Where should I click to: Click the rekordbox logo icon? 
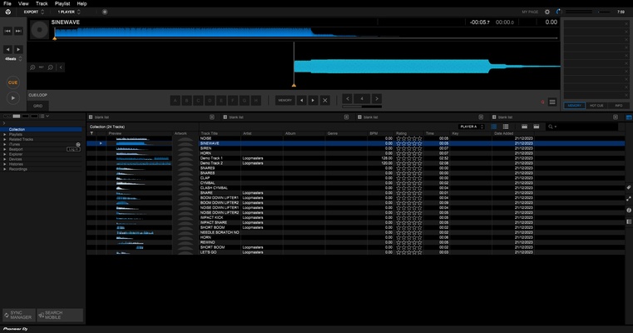tap(7, 12)
